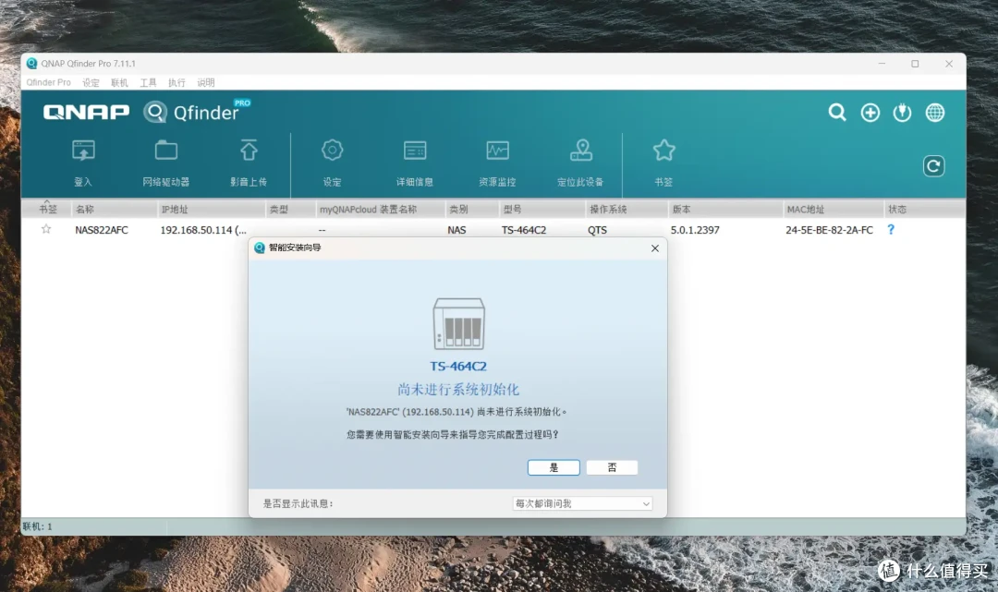
Task: Sort by the 名称 column header
Action: (x=114, y=210)
